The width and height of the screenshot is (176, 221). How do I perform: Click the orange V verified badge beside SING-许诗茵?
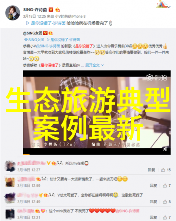[x=51, y=10]
